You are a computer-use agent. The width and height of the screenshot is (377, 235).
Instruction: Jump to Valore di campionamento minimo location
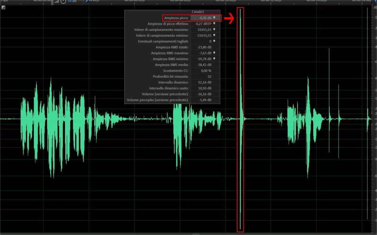(x=214, y=35)
